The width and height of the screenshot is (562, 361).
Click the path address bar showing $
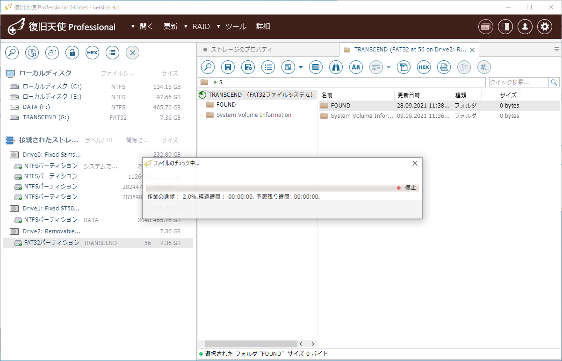[x=342, y=82]
